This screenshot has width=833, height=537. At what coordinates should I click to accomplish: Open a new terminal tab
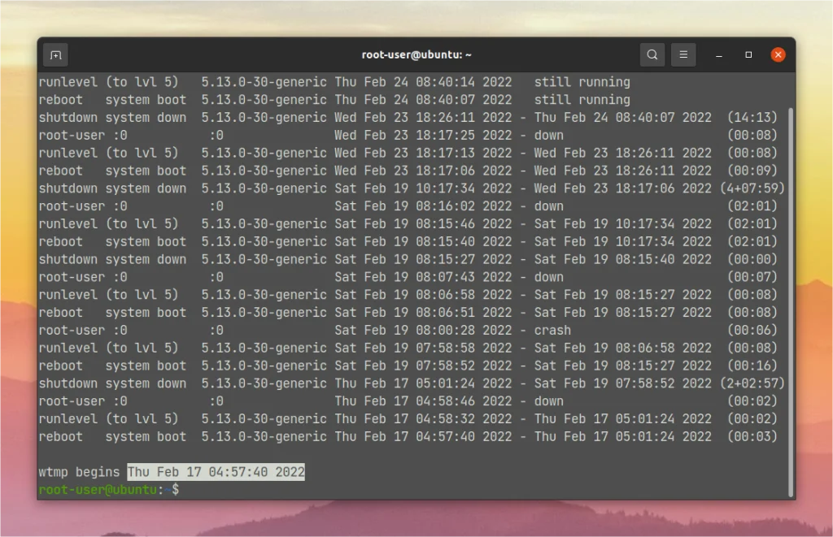click(55, 54)
